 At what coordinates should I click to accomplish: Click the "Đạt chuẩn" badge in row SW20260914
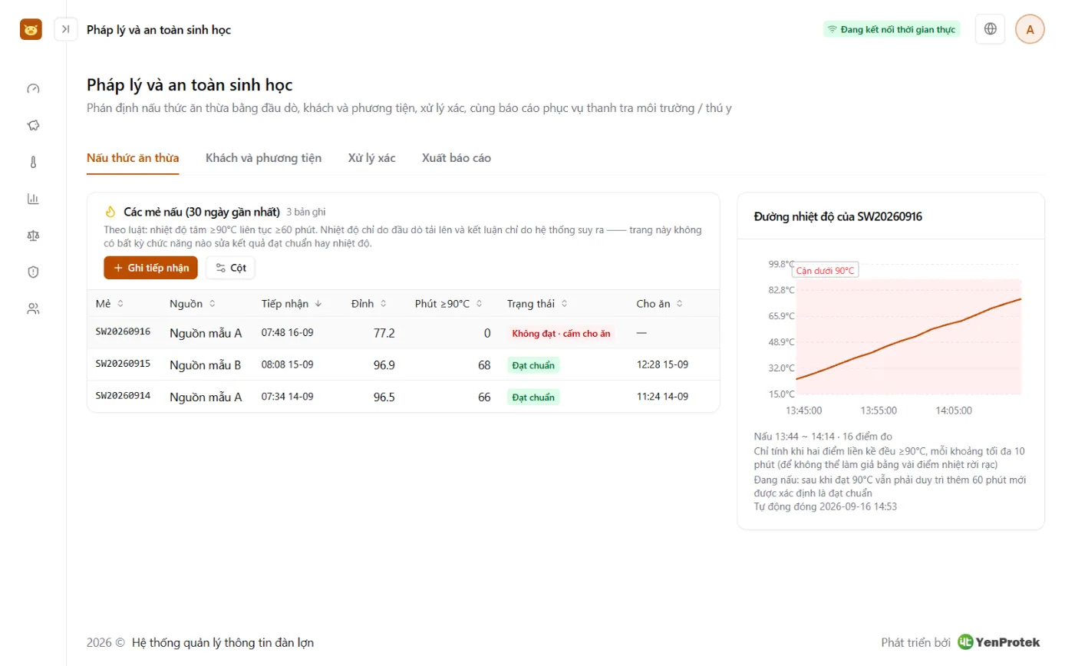point(533,397)
